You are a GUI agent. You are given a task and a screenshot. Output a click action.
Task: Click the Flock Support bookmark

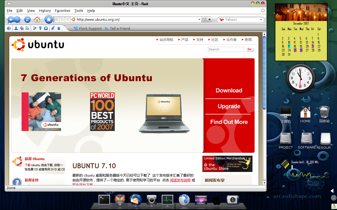[88, 28]
